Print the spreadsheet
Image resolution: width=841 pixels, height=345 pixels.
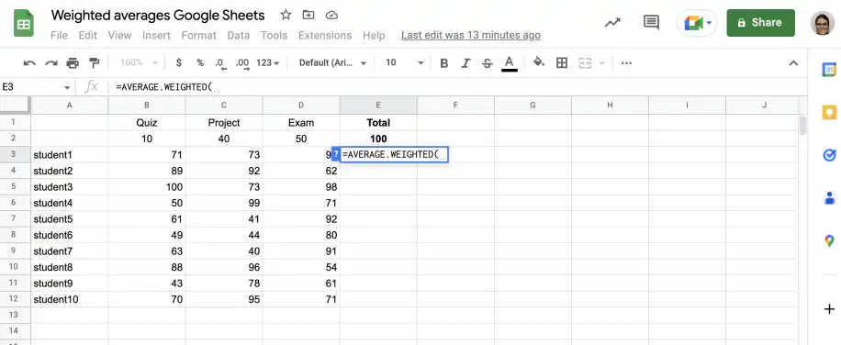(73, 63)
